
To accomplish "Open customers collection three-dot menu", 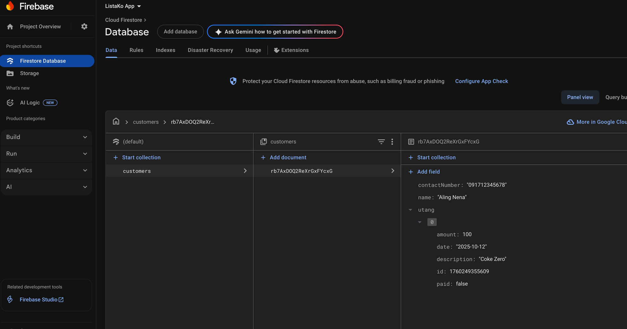I will tap(392, 142).
